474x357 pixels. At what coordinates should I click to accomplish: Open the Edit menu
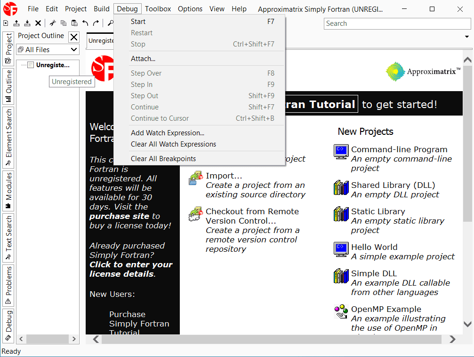pos(52,9)
